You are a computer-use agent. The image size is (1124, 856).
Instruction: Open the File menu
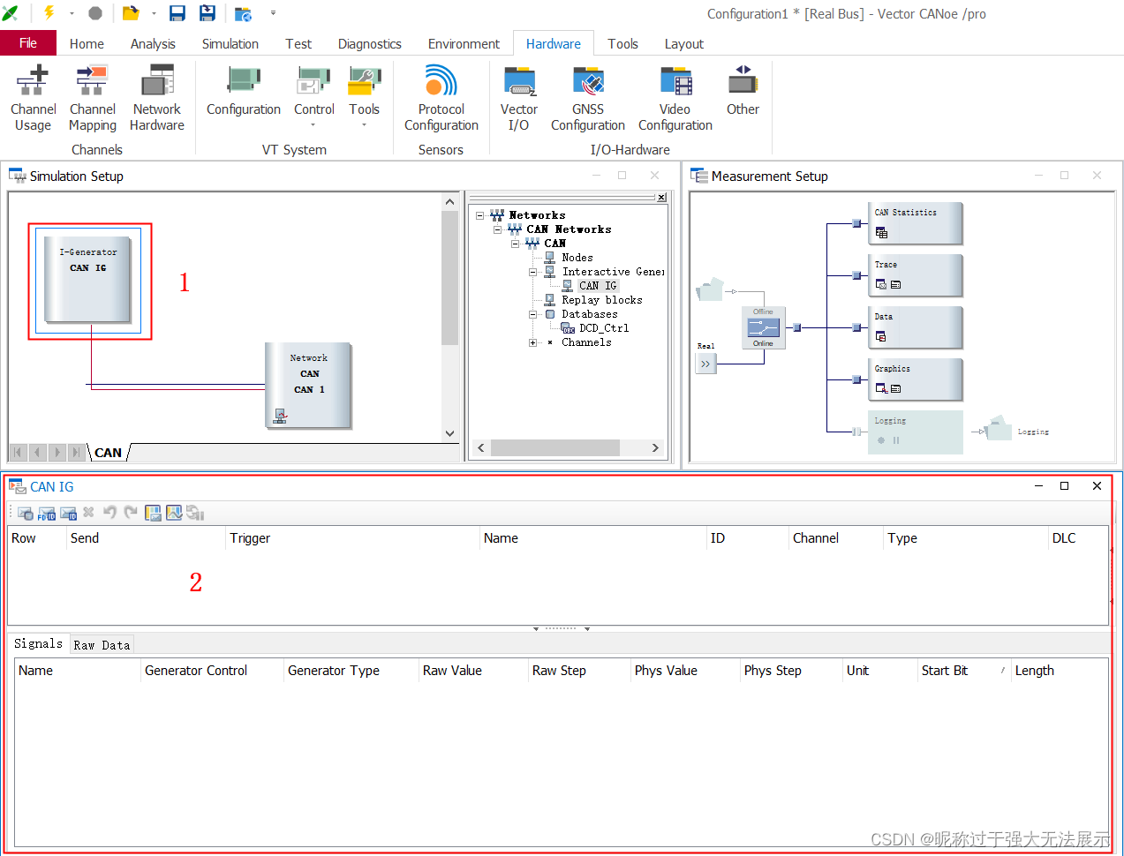point(28,43)
